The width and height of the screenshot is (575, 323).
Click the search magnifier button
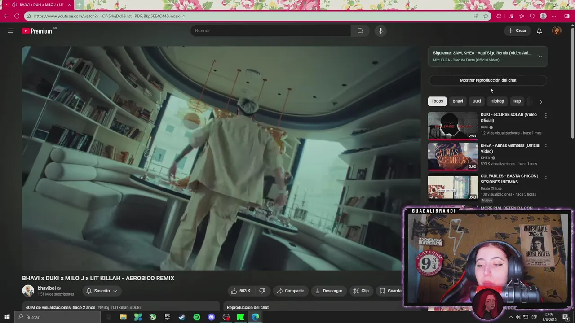360,31
